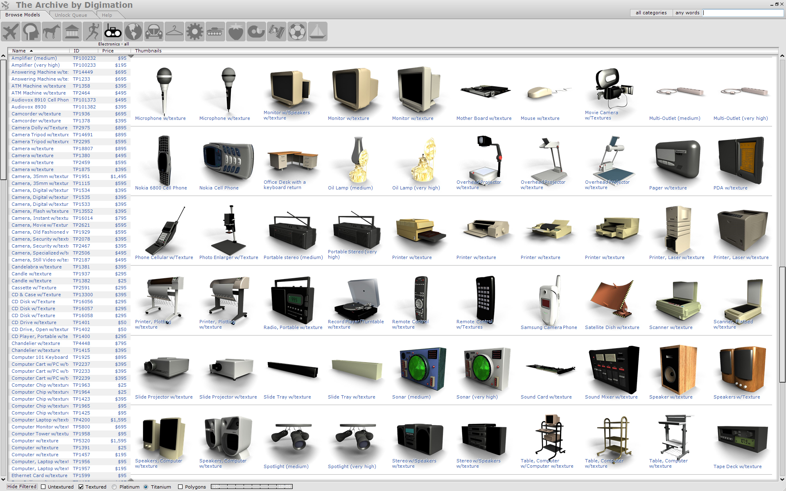Image resolution: width=786 pixels, height=491 pixels.
Task: Open the globe geography category icon
Action: click(133, 32)
